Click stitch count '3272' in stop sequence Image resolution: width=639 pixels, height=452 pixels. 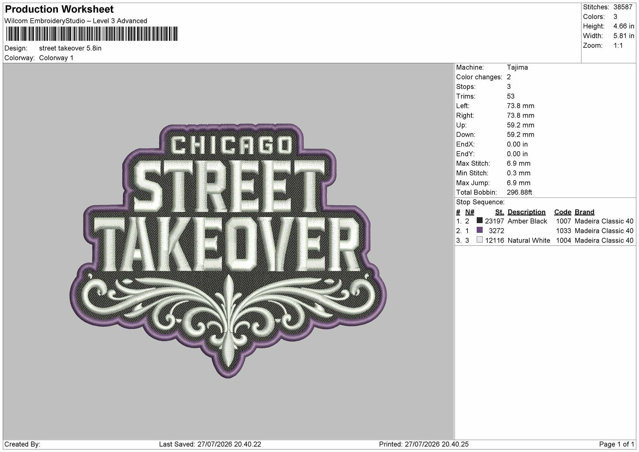497,231
